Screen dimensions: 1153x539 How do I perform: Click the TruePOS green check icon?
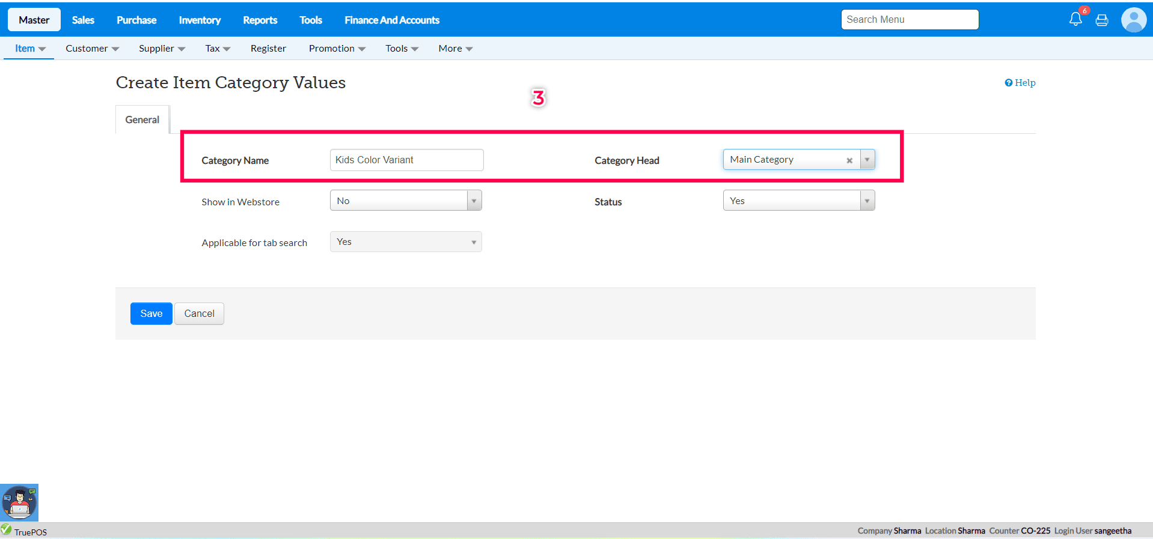(x=7, y=529)
